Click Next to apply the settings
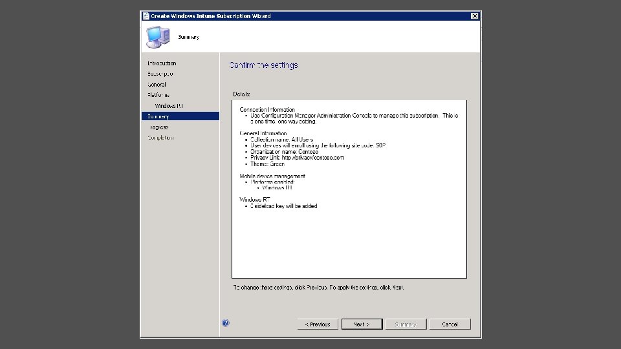 pos(362,324)
